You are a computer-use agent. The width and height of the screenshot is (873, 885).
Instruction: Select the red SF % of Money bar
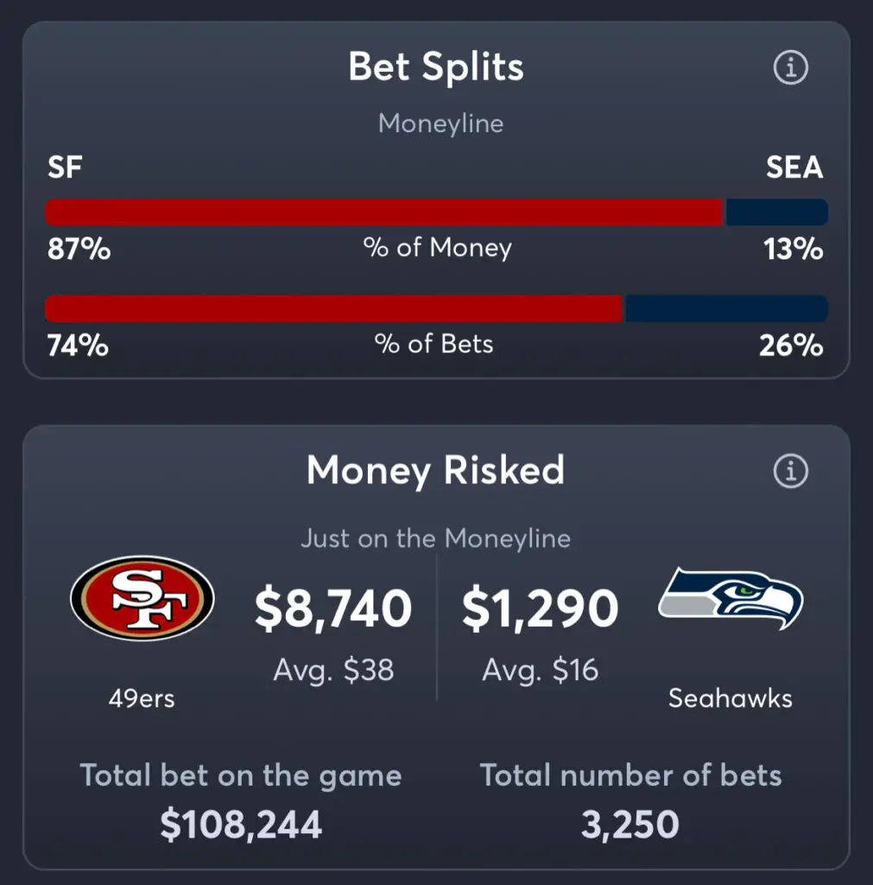pos(383,213)
